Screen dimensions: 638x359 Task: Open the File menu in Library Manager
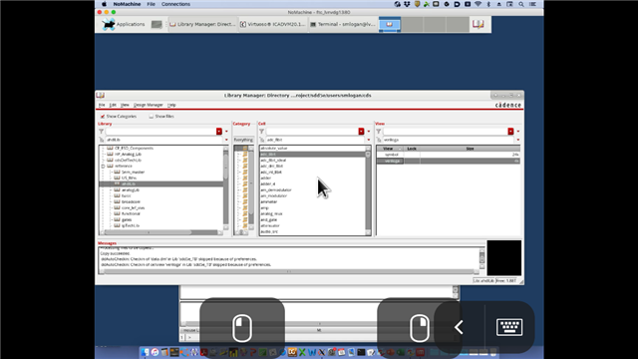click(102, 105)
